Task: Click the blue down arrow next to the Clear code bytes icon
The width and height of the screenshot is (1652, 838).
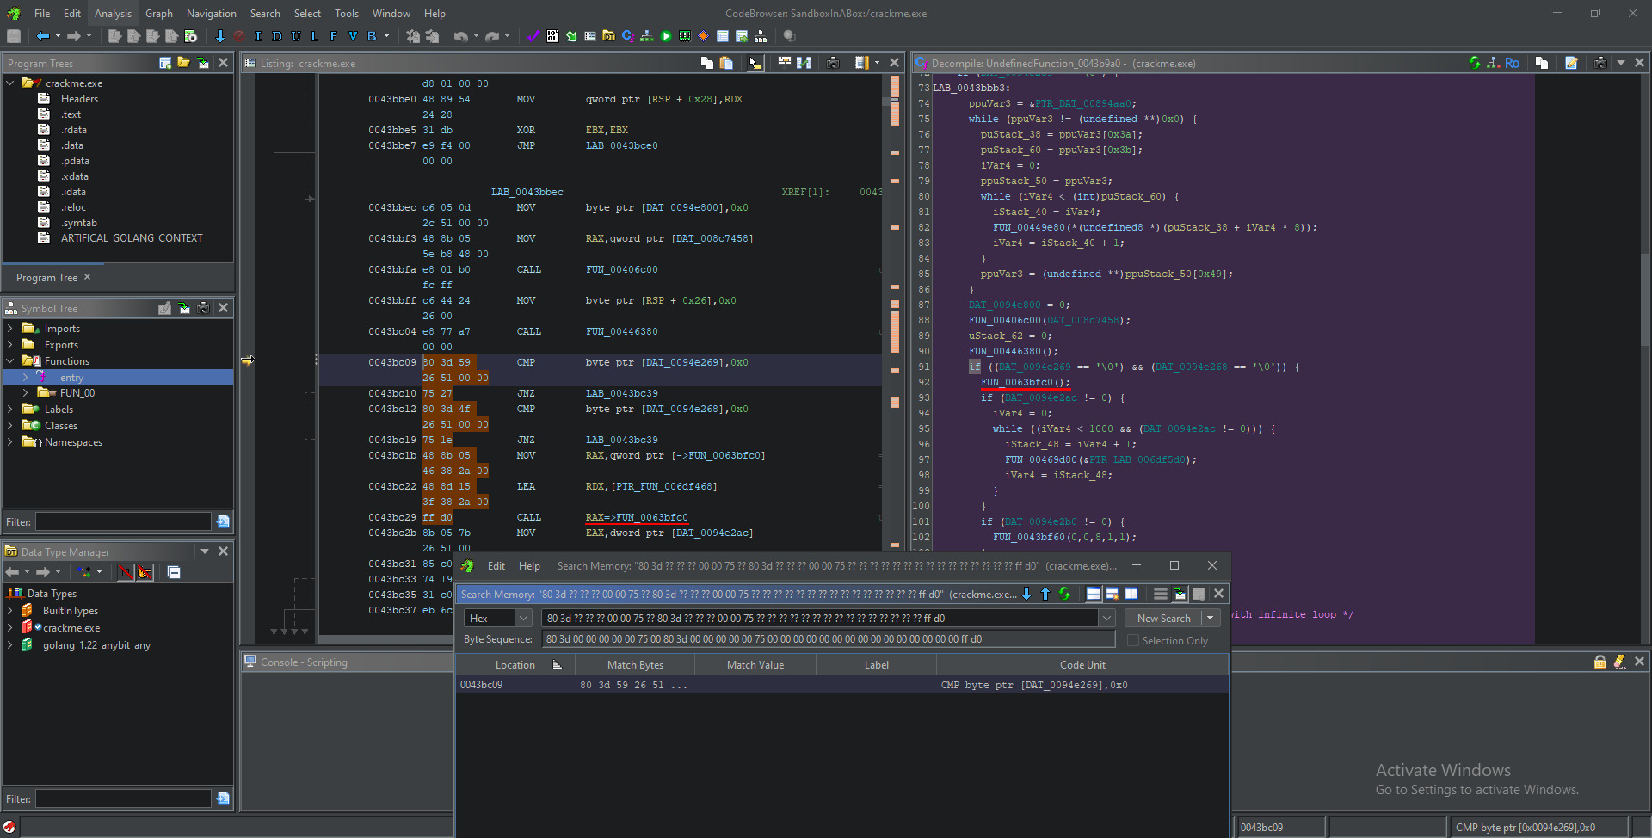Action: pyautogui.click(x=220, y=36)
